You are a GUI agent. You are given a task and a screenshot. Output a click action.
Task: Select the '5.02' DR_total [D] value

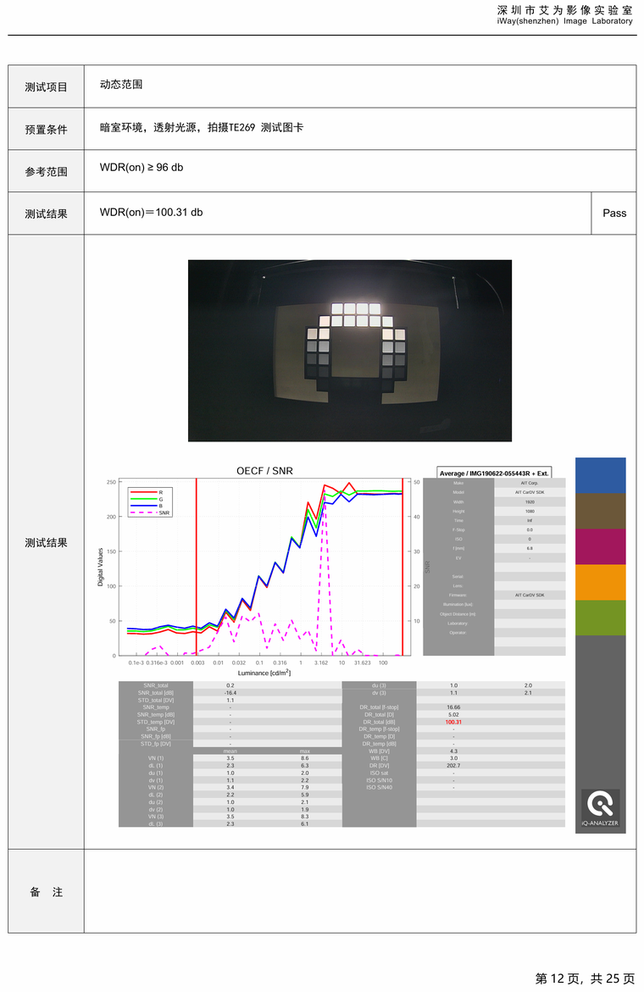[453, 715]
